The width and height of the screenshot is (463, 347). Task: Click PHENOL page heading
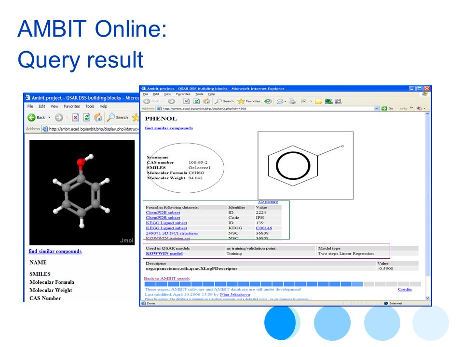pyautogui.click(x=161, y=119)
